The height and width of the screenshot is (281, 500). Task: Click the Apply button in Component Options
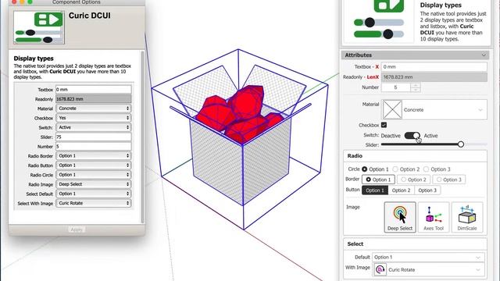tap(77, 229)
